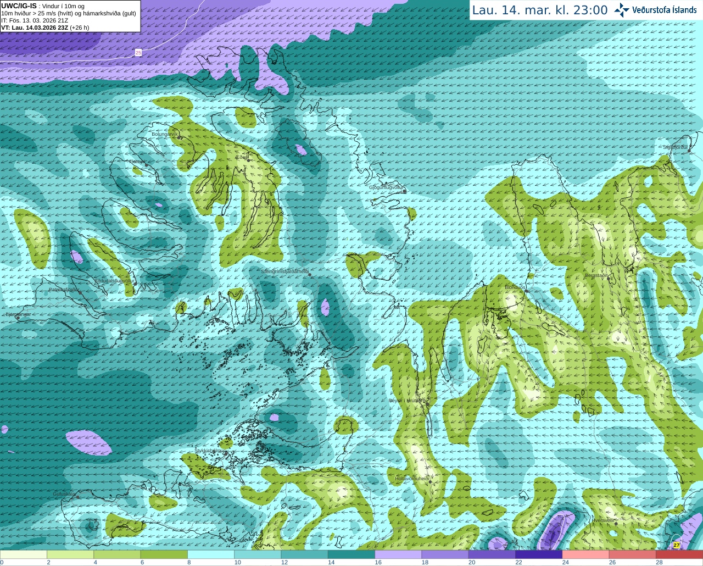This screenshot has height=566, width=703.
Task: Select the 2–4 m/s legend swatch
Action: (x=70, y=554)
